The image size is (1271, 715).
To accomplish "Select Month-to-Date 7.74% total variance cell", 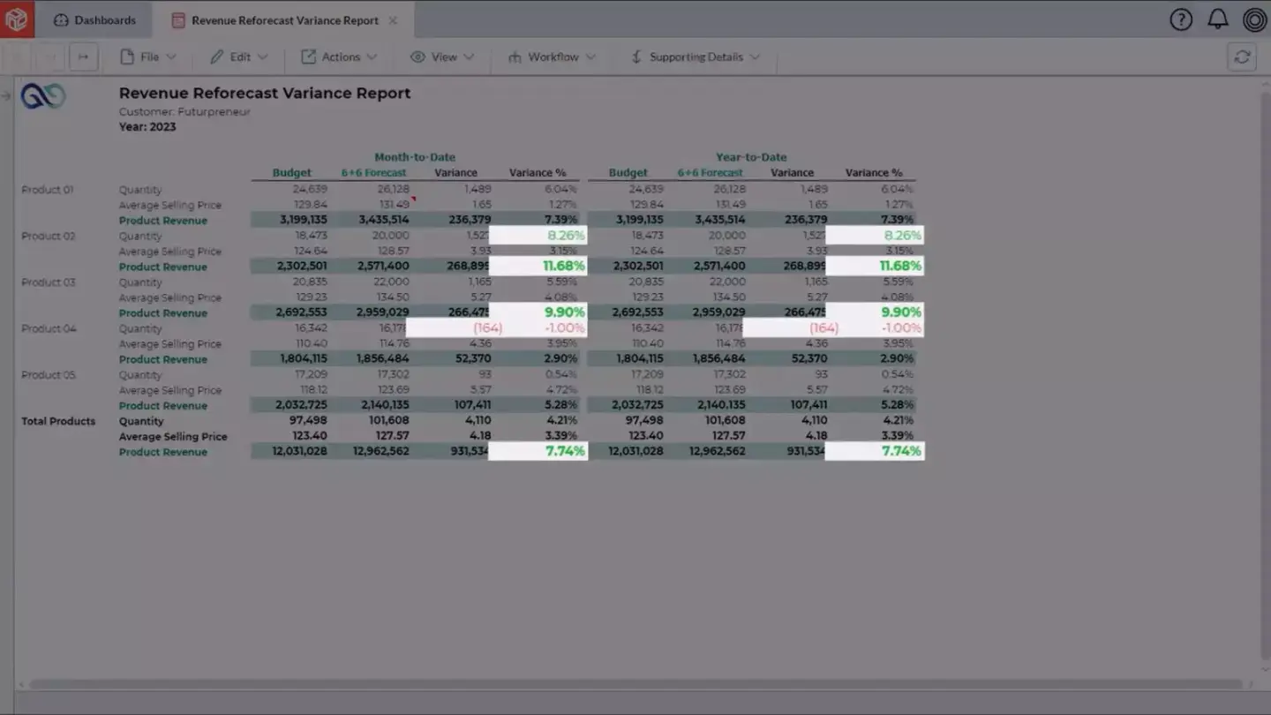I will pos(538,451).
